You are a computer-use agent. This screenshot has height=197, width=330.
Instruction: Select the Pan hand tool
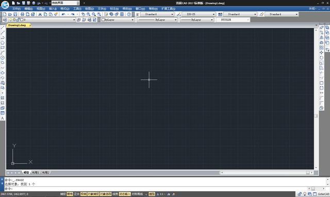pos(84,14)
